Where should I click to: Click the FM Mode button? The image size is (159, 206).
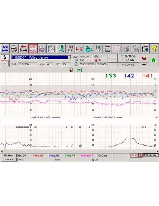click(x=9, y=155)
